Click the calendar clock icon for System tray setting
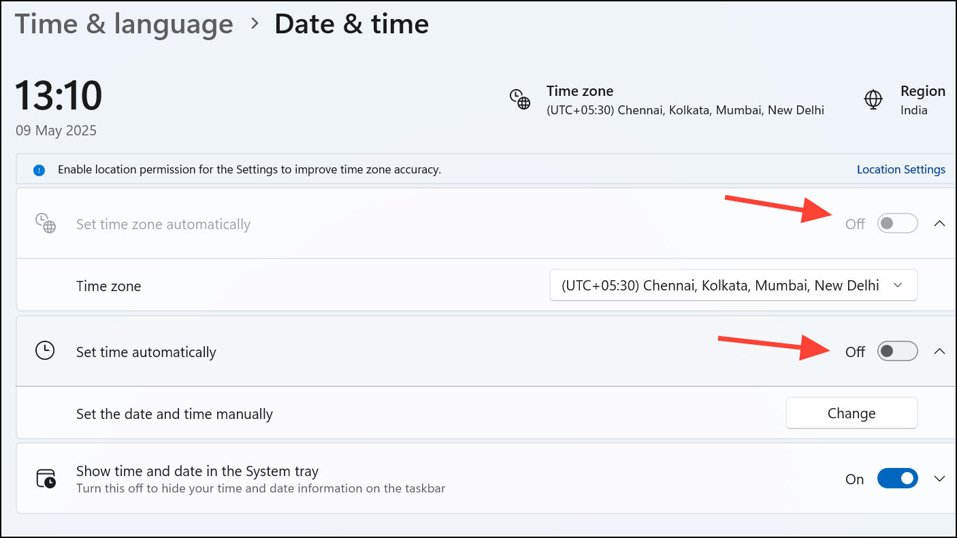957x538 pixels. pos(45,477)
